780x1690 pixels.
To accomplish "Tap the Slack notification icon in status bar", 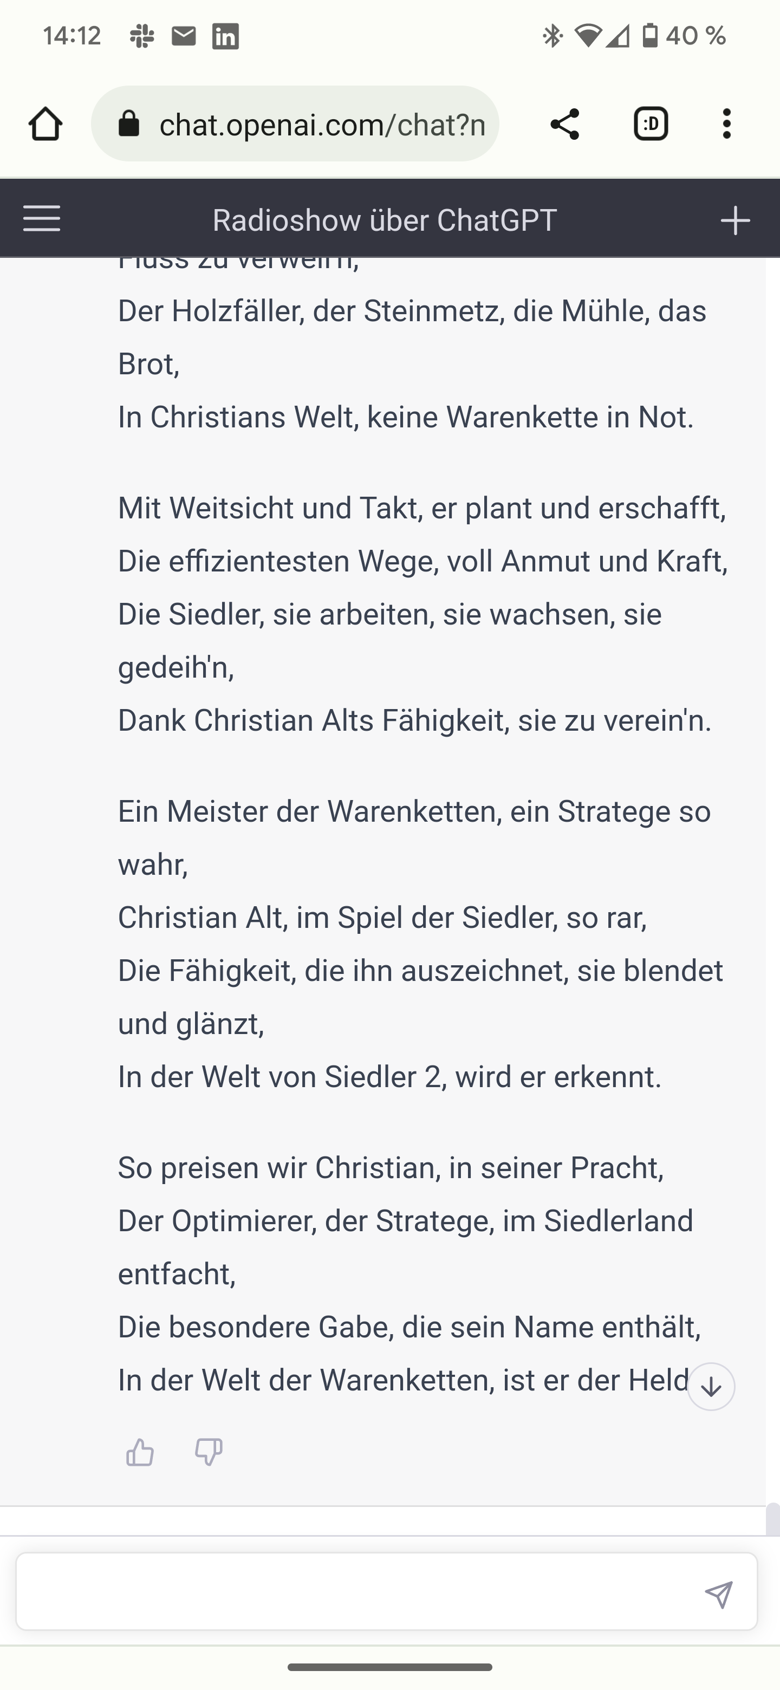I will click(142, 36).
